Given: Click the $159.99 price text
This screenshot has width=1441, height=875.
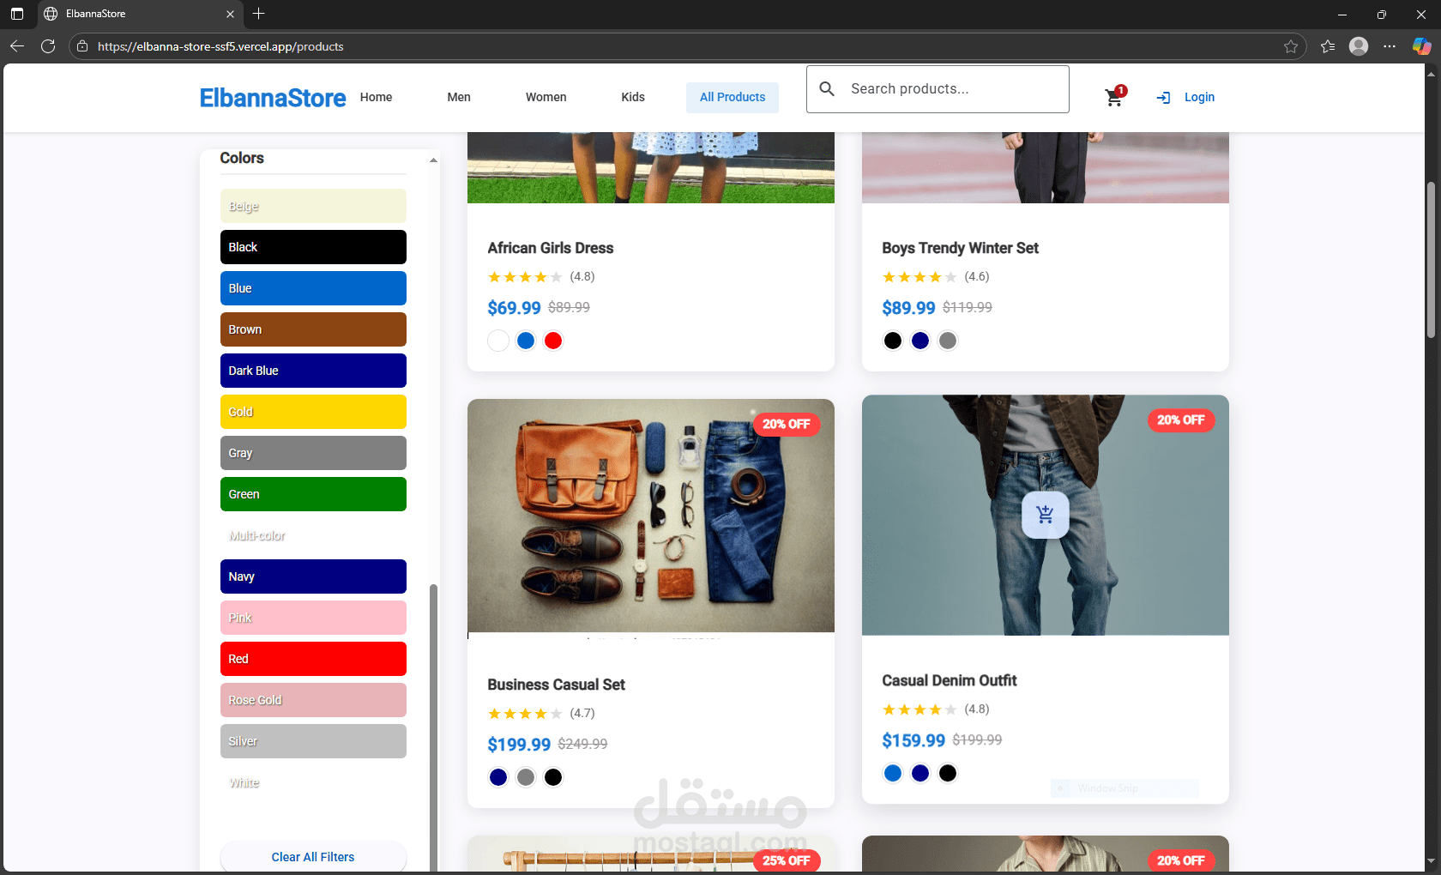Looking at the screenshot, I should [913, 740].
